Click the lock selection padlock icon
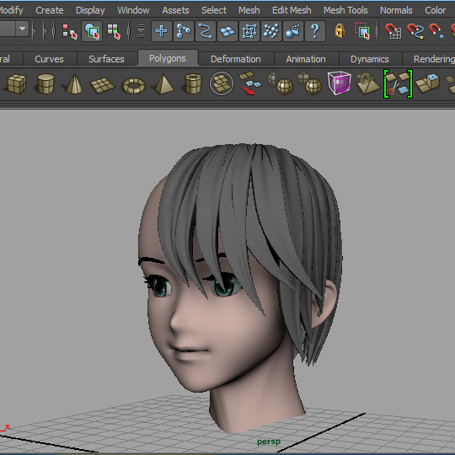 (340, 31)
